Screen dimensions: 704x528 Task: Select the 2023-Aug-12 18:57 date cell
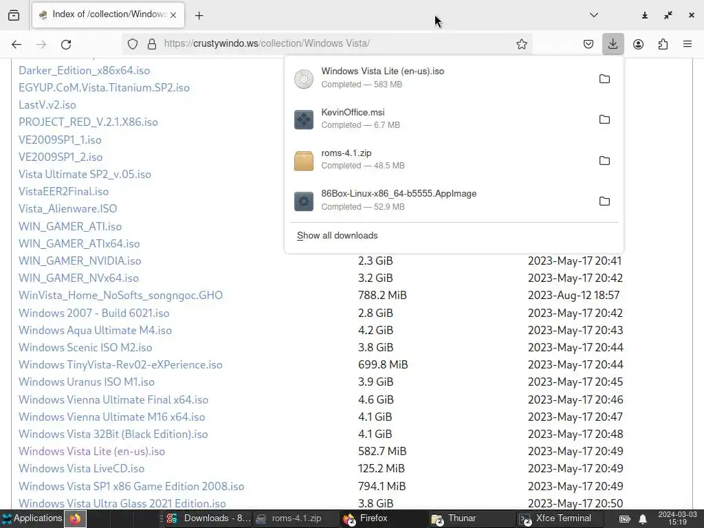(573, 296)
